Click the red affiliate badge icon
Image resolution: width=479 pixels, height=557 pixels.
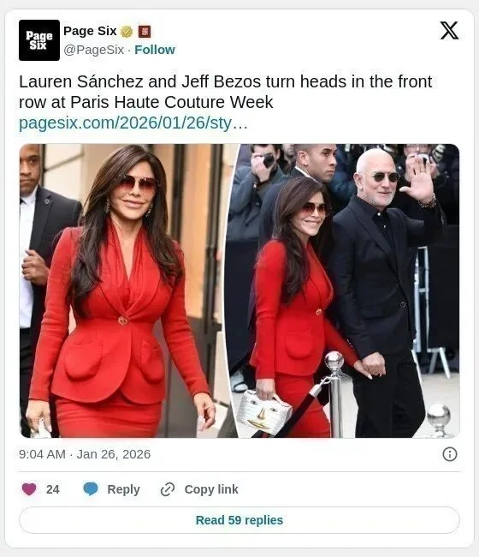click(x=144, y=32)
